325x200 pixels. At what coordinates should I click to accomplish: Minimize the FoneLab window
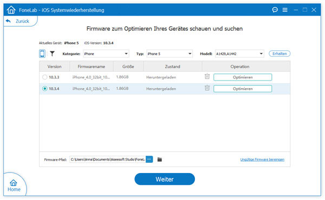296,10
